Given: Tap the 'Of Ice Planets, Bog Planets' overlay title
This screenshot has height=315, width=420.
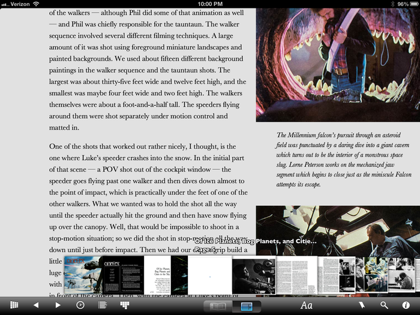Looking at the screenshot, I should pyautogui.click(x=256, y=241).
